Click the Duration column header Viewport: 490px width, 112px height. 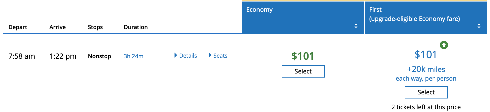[x=136, y=27]
